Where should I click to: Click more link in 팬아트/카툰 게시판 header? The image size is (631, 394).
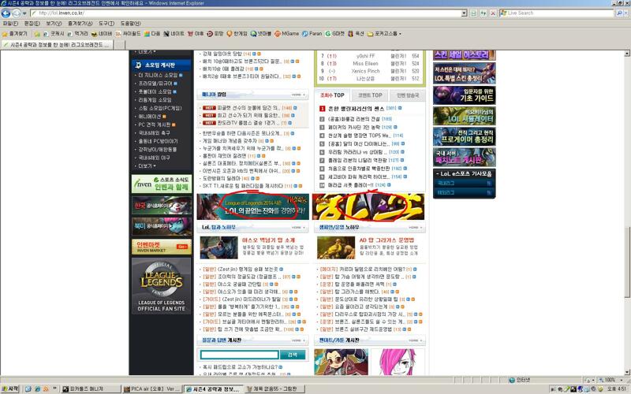click(415, 340)
